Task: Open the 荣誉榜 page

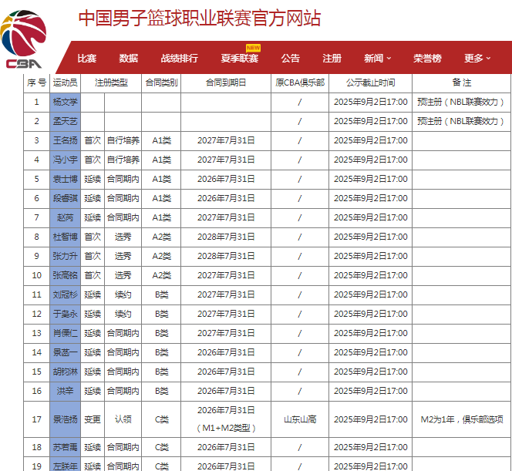Action: [x=427, y=59]
